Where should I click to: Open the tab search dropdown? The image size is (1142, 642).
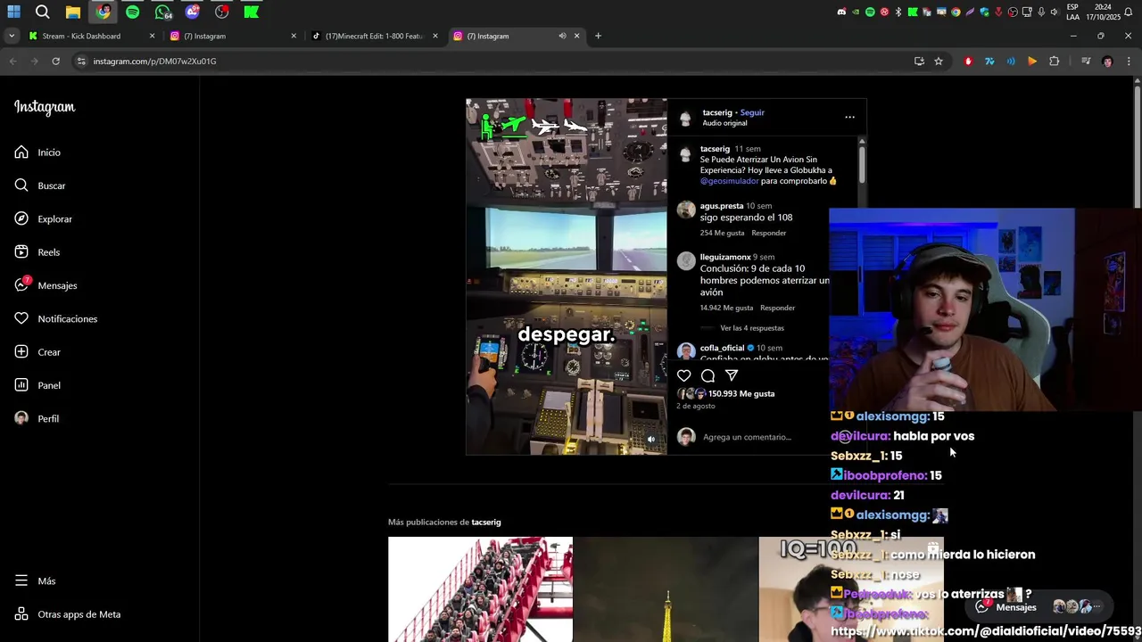(12, 36)
